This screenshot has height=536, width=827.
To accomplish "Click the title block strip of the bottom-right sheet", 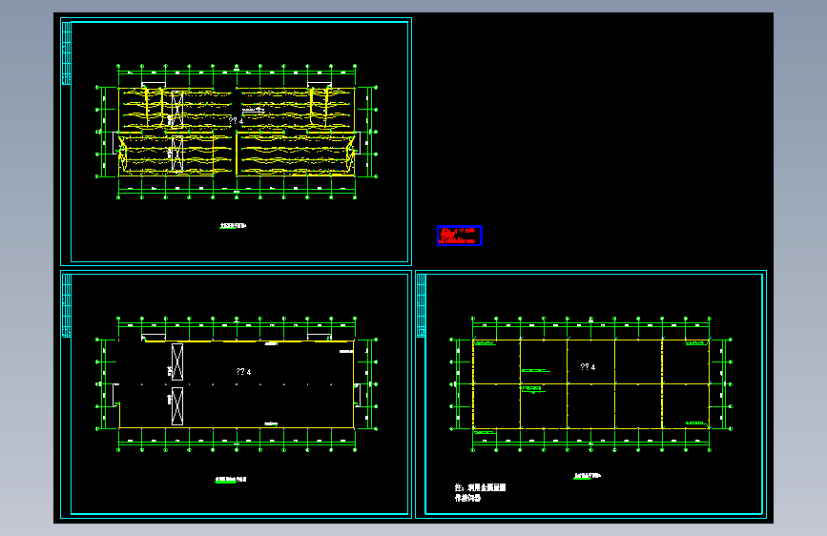I will point(422,305).
